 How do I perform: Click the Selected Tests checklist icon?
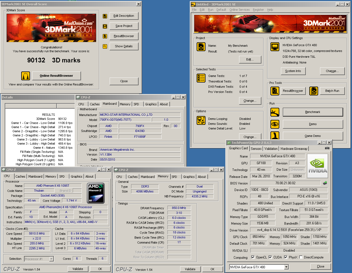[x=201, y=78]
